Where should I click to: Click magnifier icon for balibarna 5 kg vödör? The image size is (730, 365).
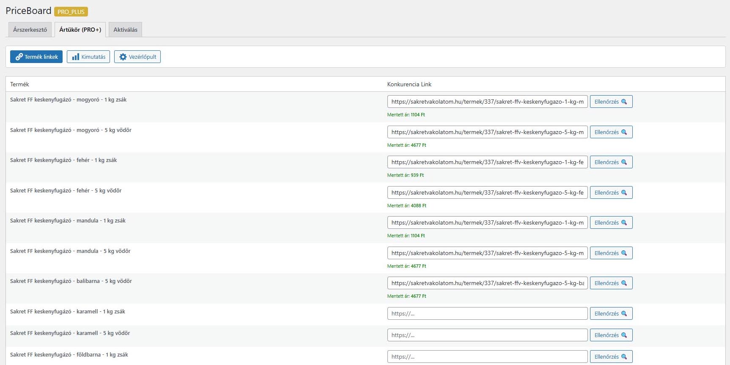(624, 283)
